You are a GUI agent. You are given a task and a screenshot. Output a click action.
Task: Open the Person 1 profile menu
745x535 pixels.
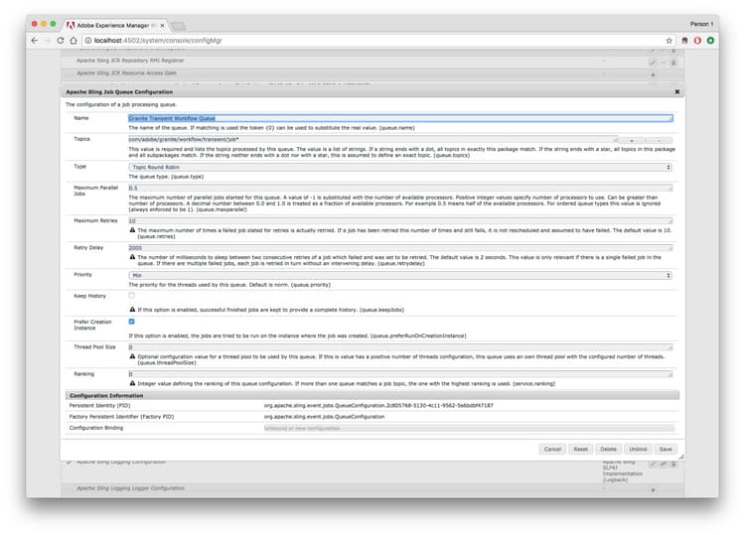701,24
